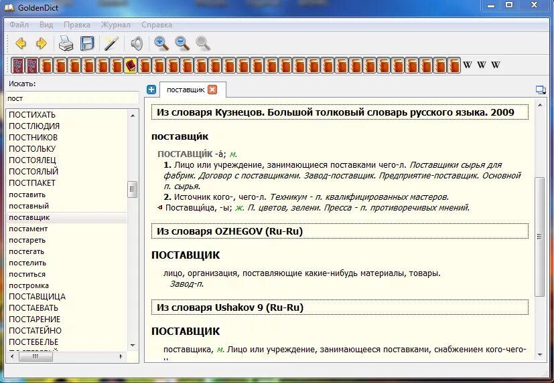Zoom in with the plus magnifier
554x383 pixels.
coord(161,43)
